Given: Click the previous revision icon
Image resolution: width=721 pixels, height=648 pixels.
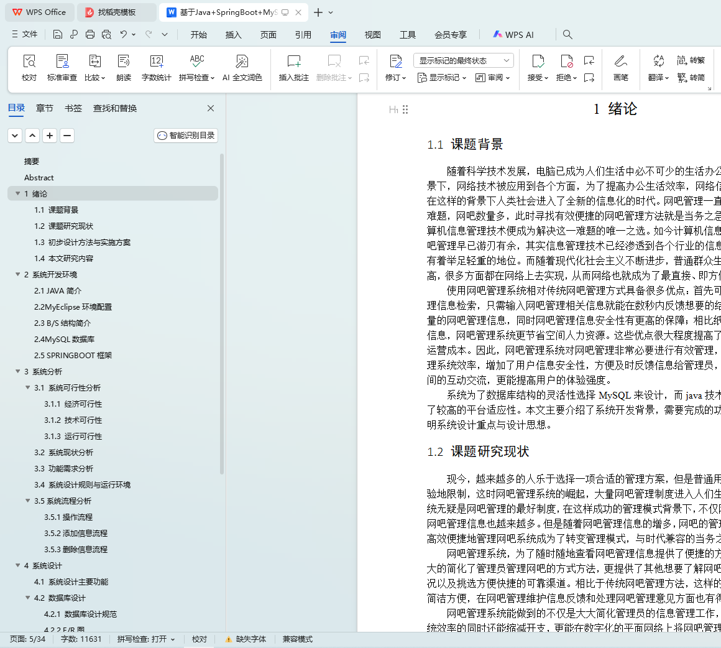Looking at the screenshot, I should [589, 60].
